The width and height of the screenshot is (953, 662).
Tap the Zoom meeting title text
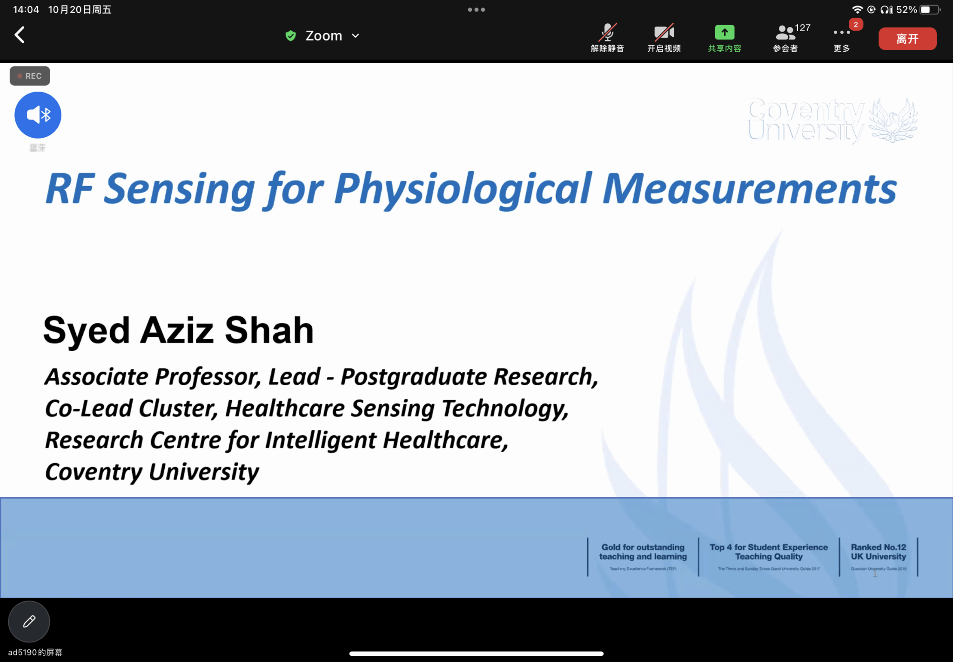(x=323, y=36)
